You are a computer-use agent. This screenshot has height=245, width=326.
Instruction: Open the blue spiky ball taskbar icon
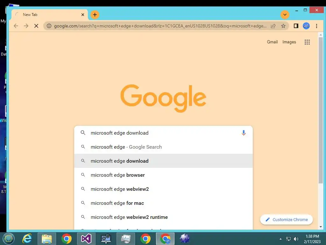point(185,239)
